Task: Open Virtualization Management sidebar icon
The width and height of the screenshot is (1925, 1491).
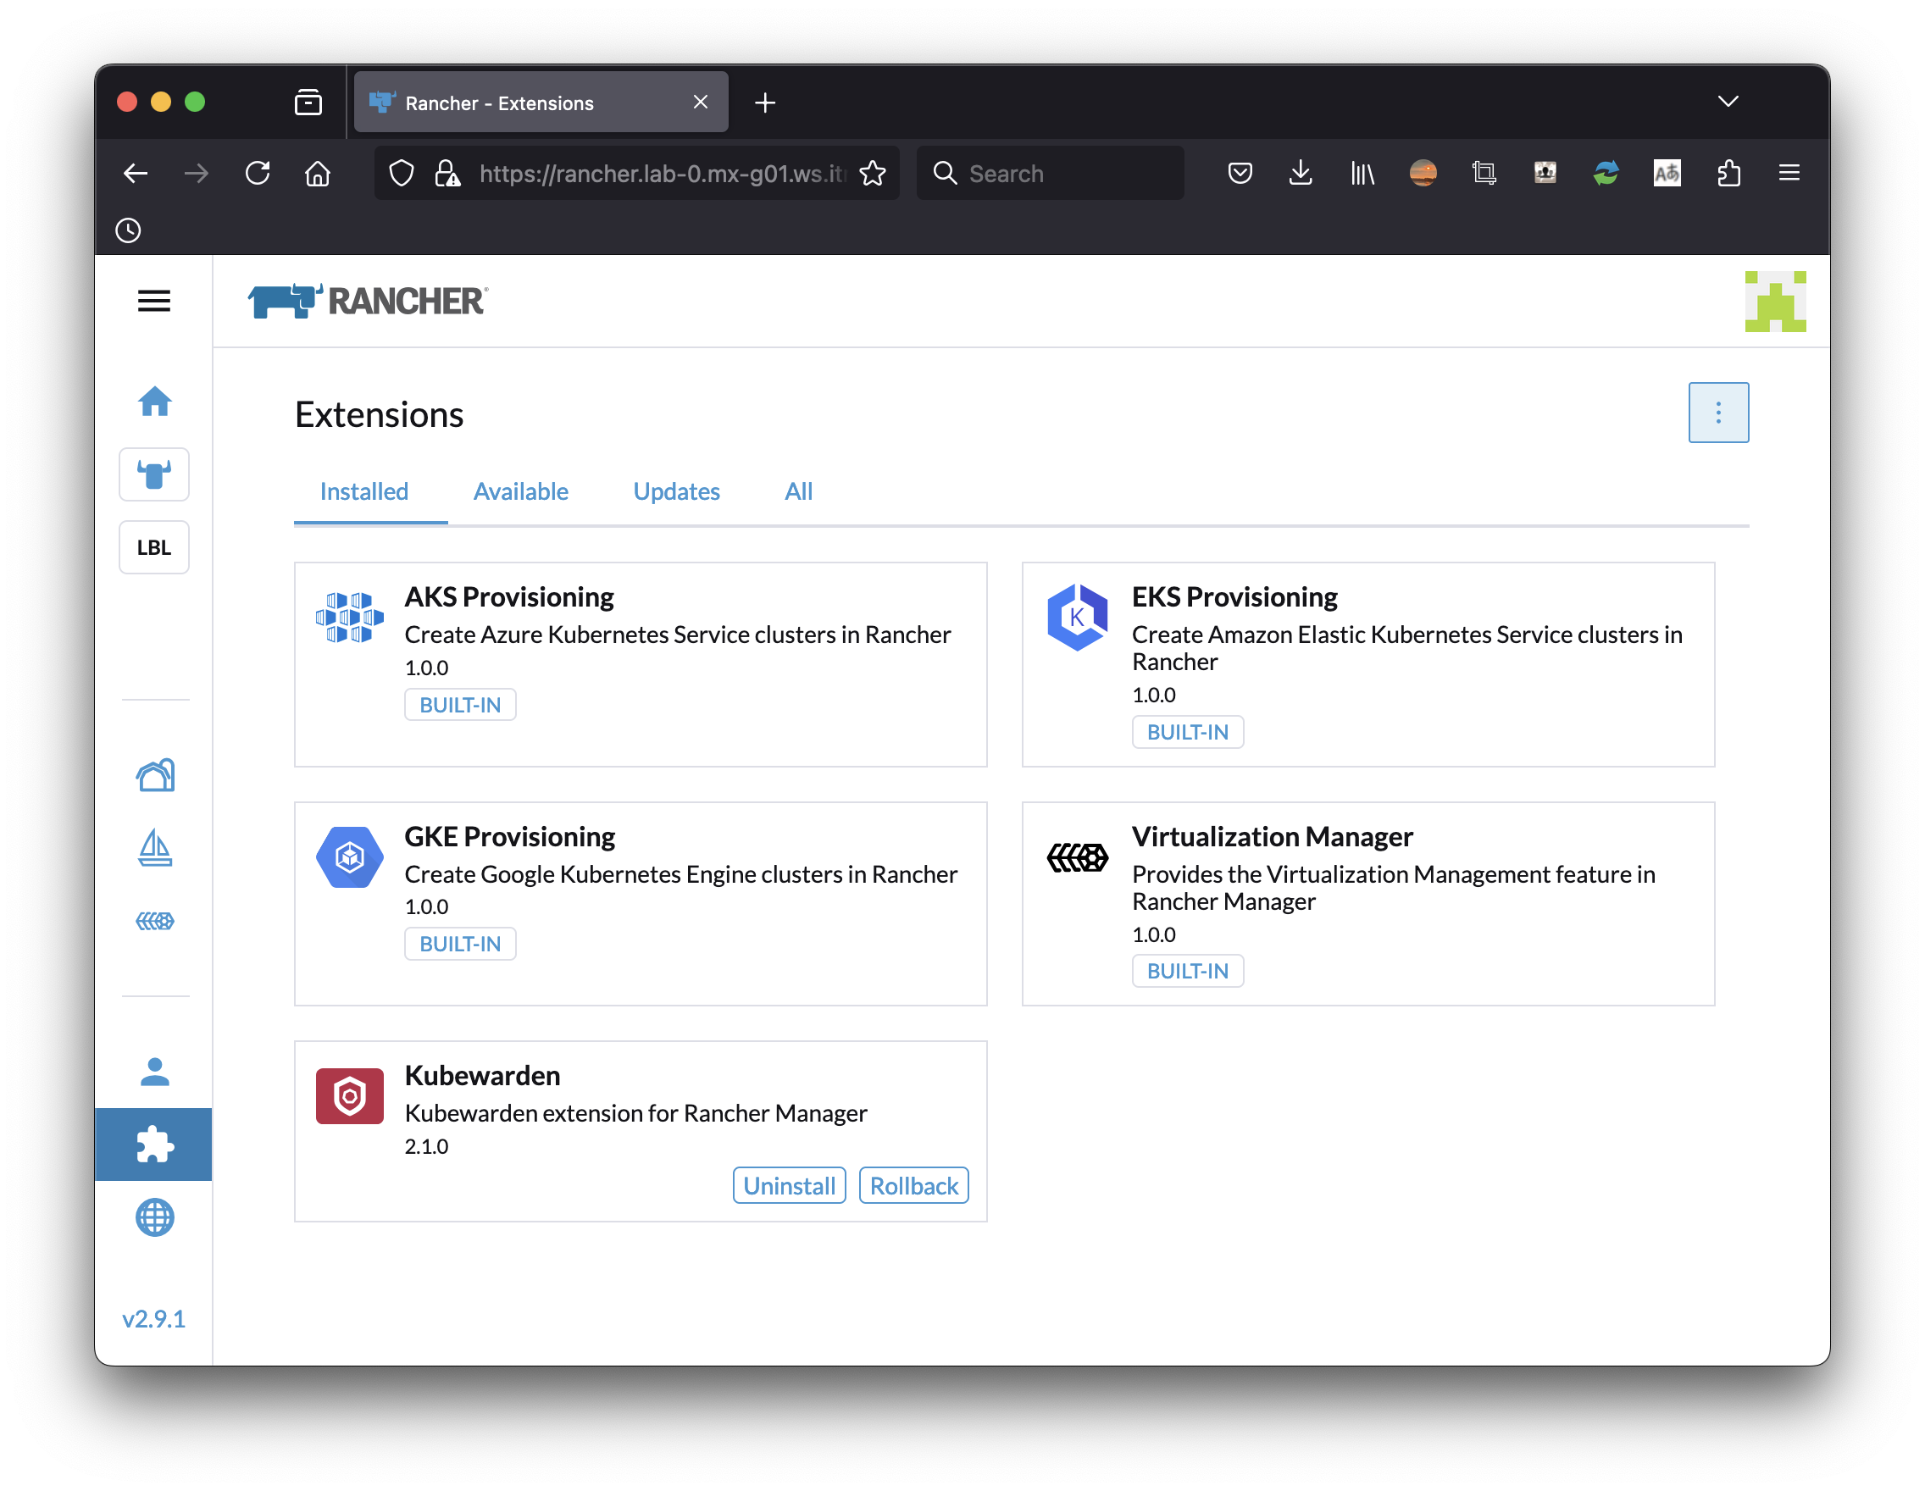Action: tap(155, 921)
